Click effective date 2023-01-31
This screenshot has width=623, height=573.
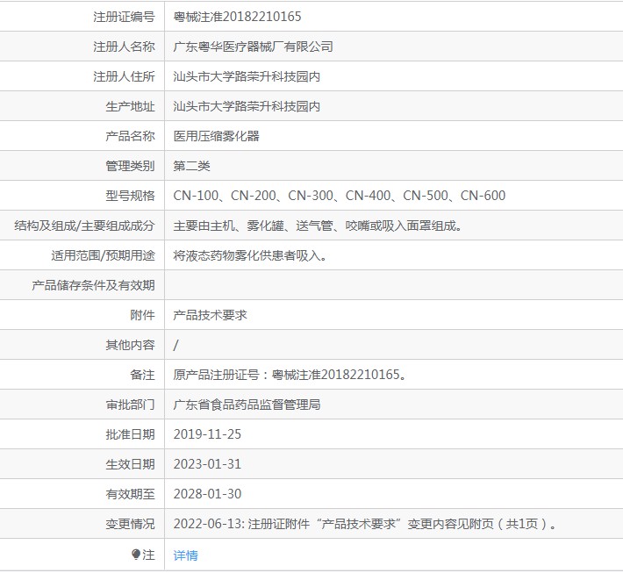click(207, 464)
